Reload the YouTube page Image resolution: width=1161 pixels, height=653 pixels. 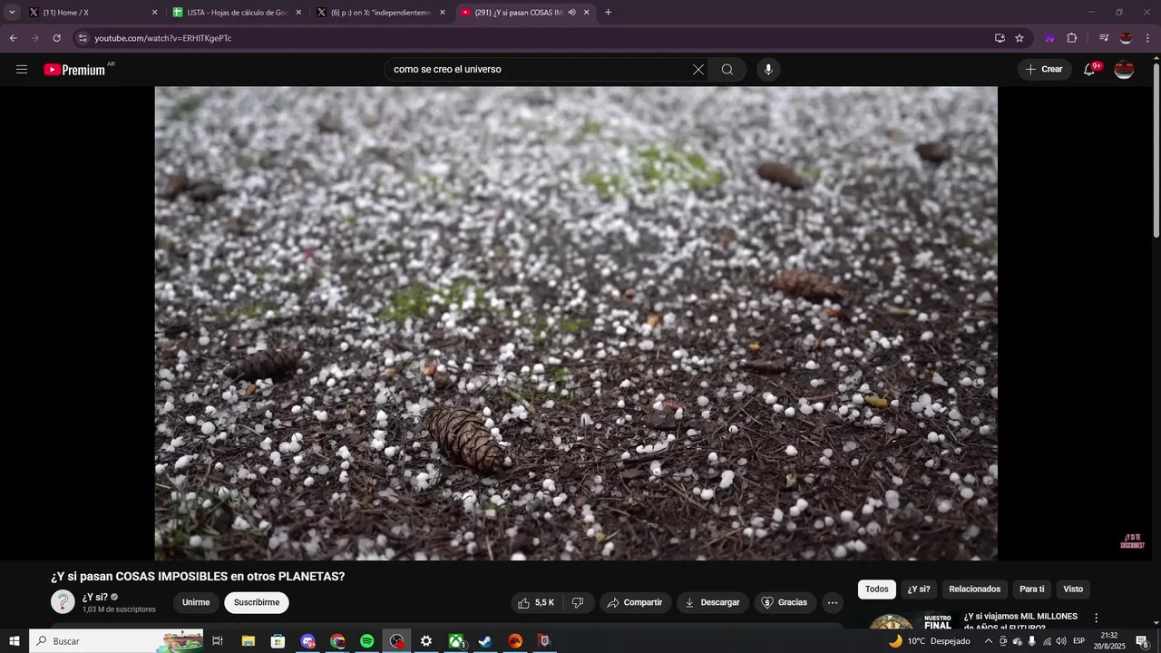pyautogui.click(x=56, y=38)
